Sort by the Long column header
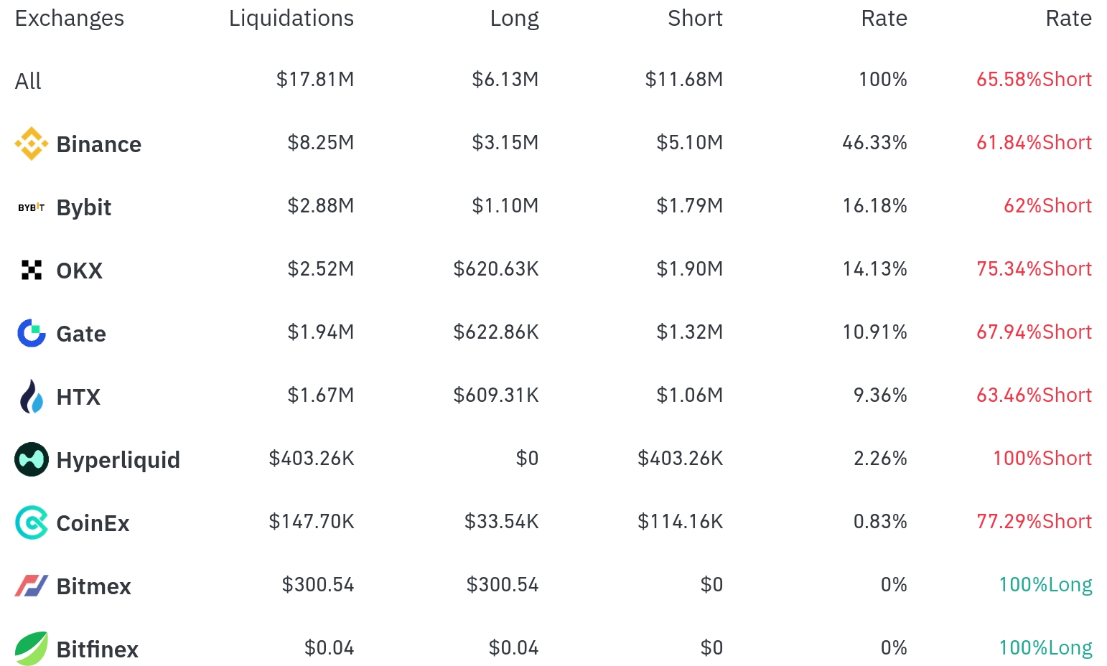Screen dimensions: 1107x666 pyautogui.click(x=514, y=19)
